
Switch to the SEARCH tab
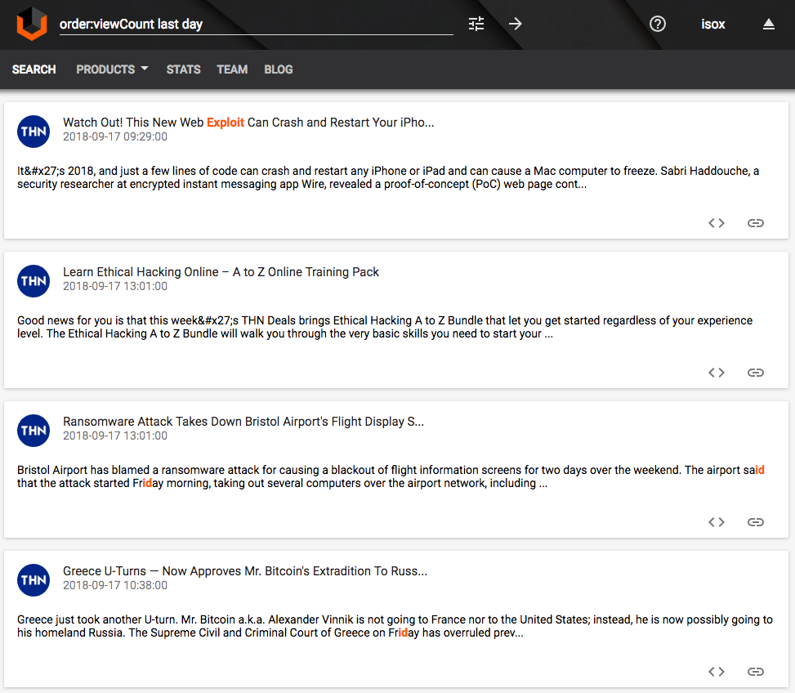pos(33,69)
